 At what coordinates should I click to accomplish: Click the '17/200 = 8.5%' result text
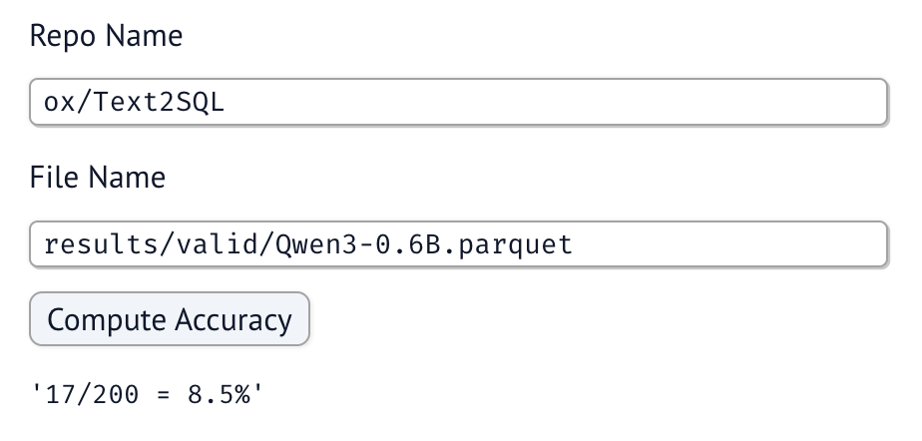(147, 394)
